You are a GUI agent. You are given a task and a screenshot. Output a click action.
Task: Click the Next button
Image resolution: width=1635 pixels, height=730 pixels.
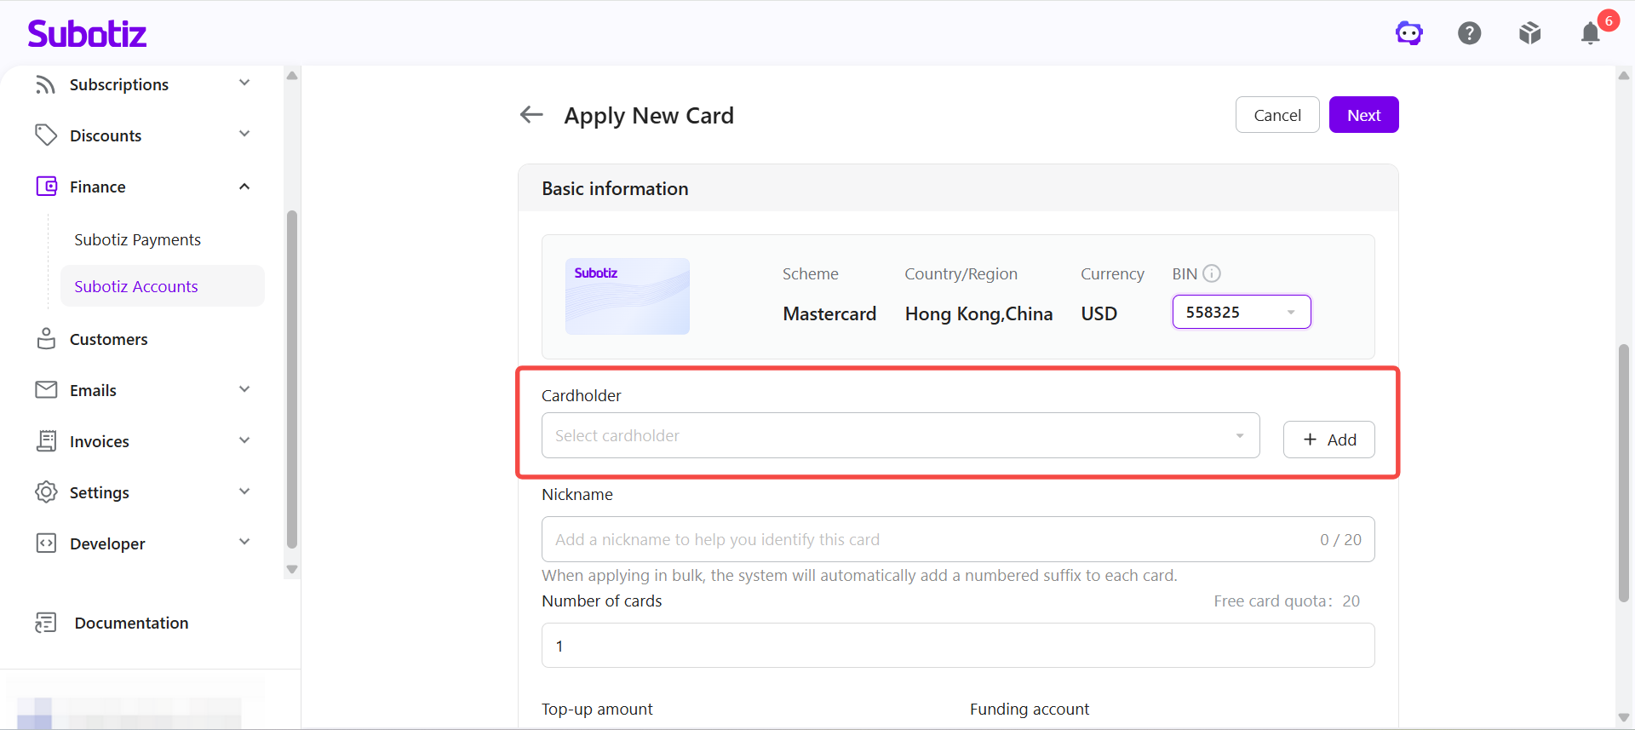pyautogui.click(x=1364, y=115)
